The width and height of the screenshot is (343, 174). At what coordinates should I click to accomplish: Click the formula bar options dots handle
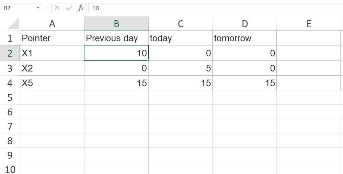click(46, 8)
